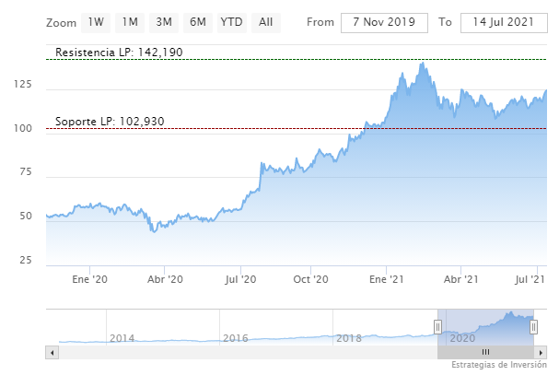
Task: Show All historical data
Action: 265,21
